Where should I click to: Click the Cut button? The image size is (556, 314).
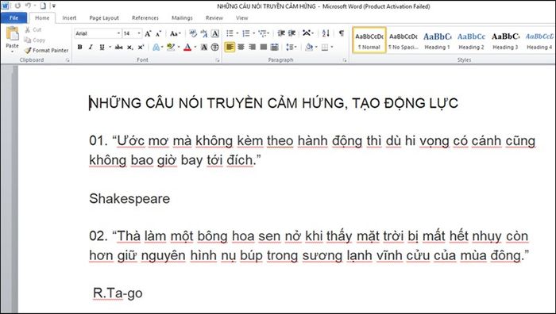[33, 30]
